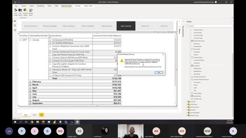Select Total Cost slicer button
This screenshot has width=246, height=138.
[145, 26]
